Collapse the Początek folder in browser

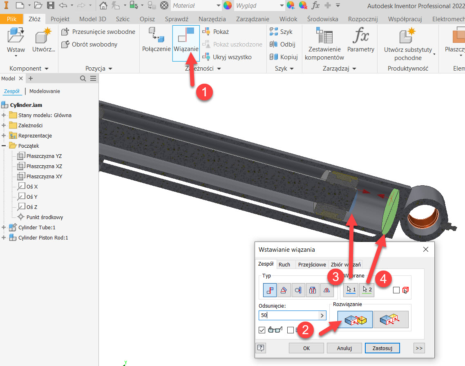4,146
